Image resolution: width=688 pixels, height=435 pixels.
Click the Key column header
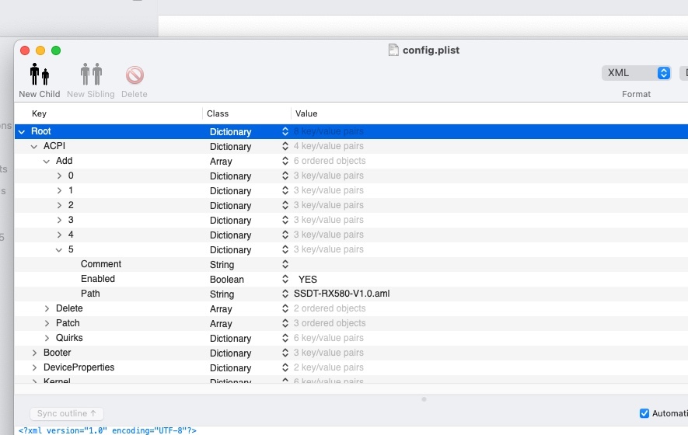tap(39, 113)
